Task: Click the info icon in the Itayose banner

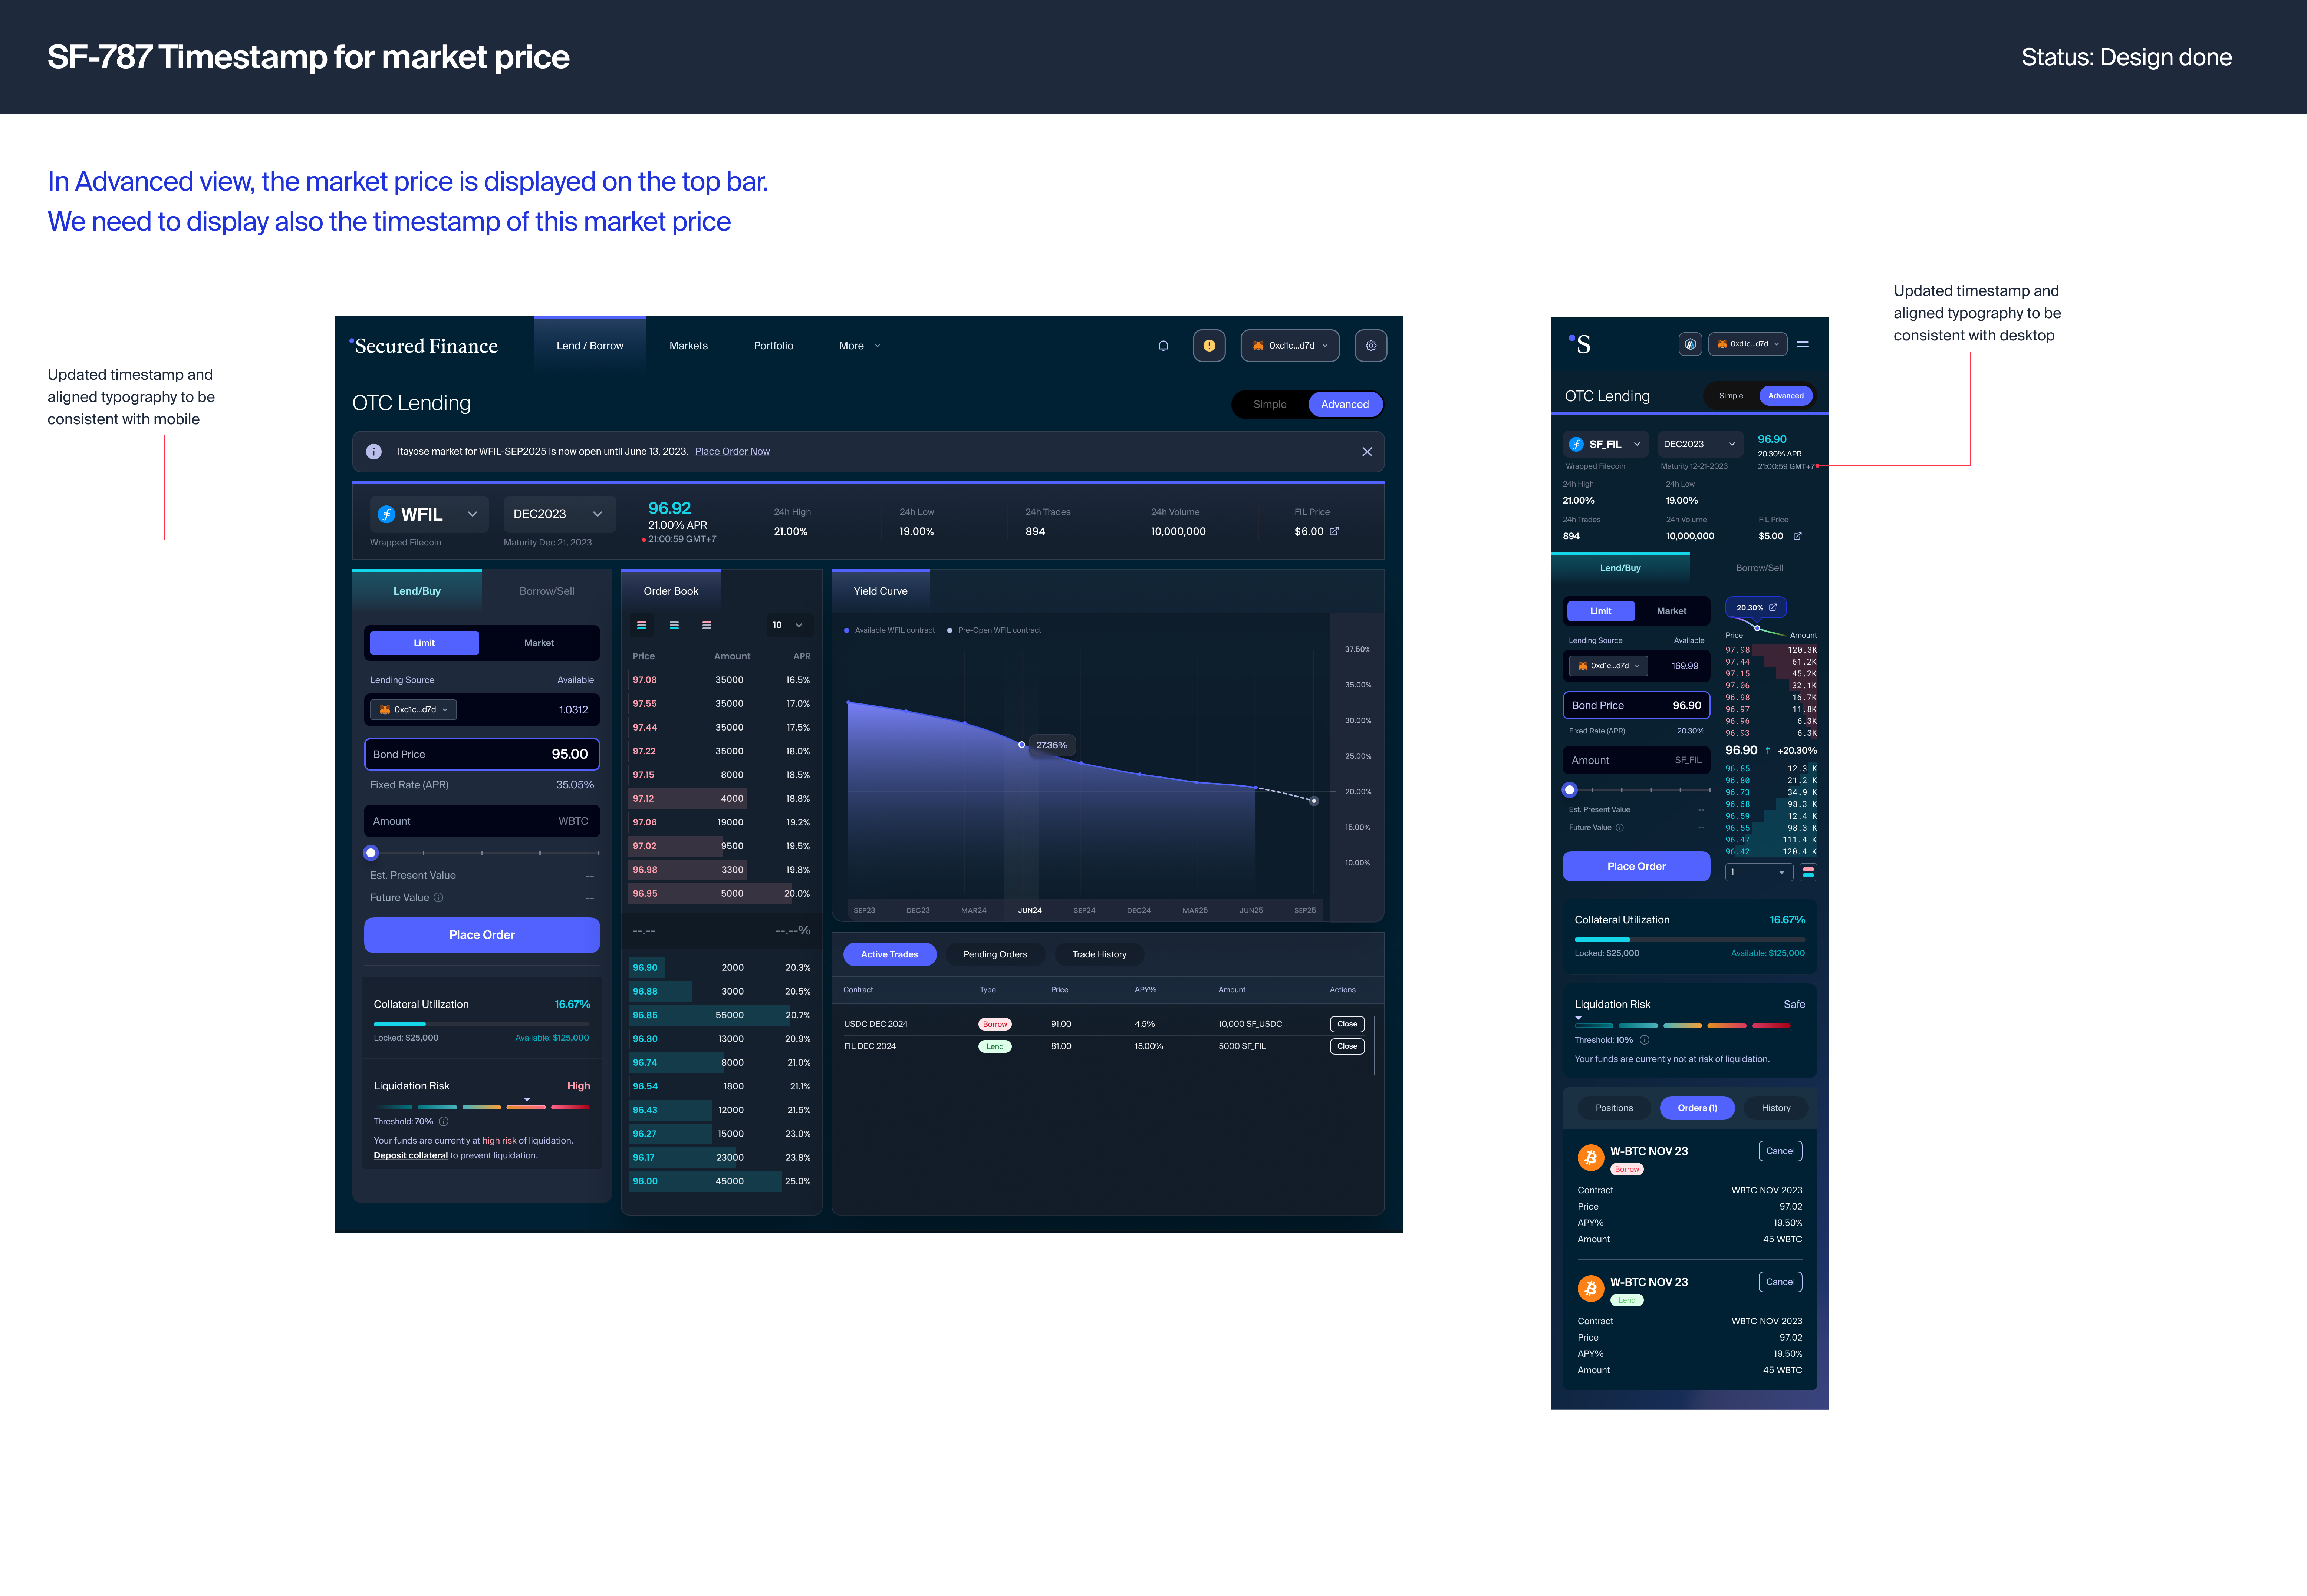Action: coord(374,452)
